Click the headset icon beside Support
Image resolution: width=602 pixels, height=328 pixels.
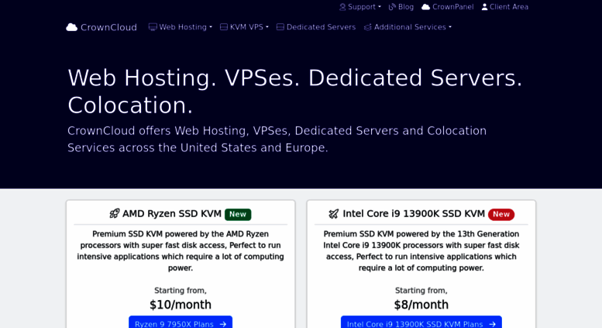[x=342, y=7]
